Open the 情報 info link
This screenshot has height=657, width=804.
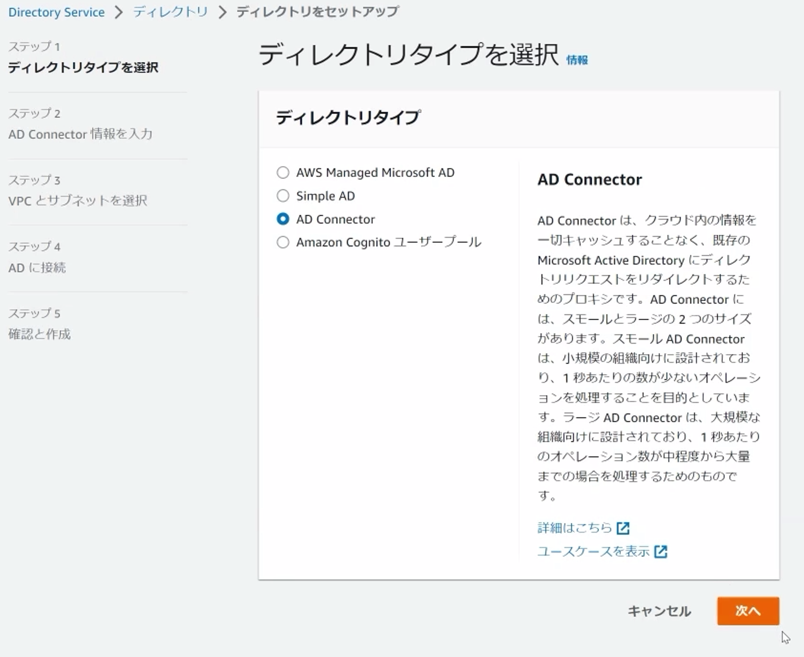[x=577, y=60]
